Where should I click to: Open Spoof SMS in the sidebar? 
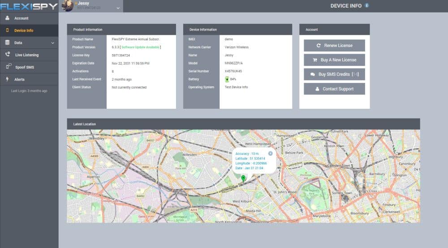pos(29,67)
